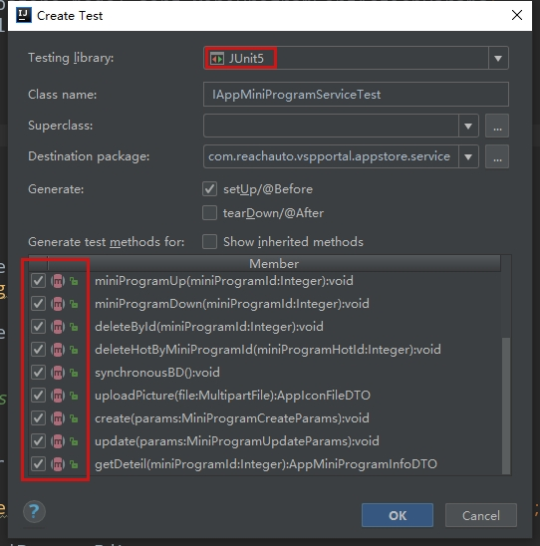Click the JUnit5 library icon
This screenshot has height=546, width=540.
point(217,59)
